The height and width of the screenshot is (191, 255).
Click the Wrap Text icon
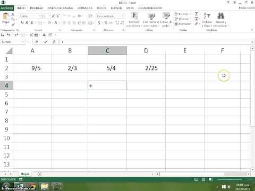(x=90, y=16)
